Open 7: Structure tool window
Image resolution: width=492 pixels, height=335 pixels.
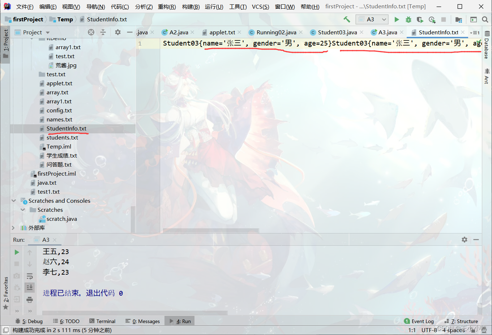[x=461, y=321]
